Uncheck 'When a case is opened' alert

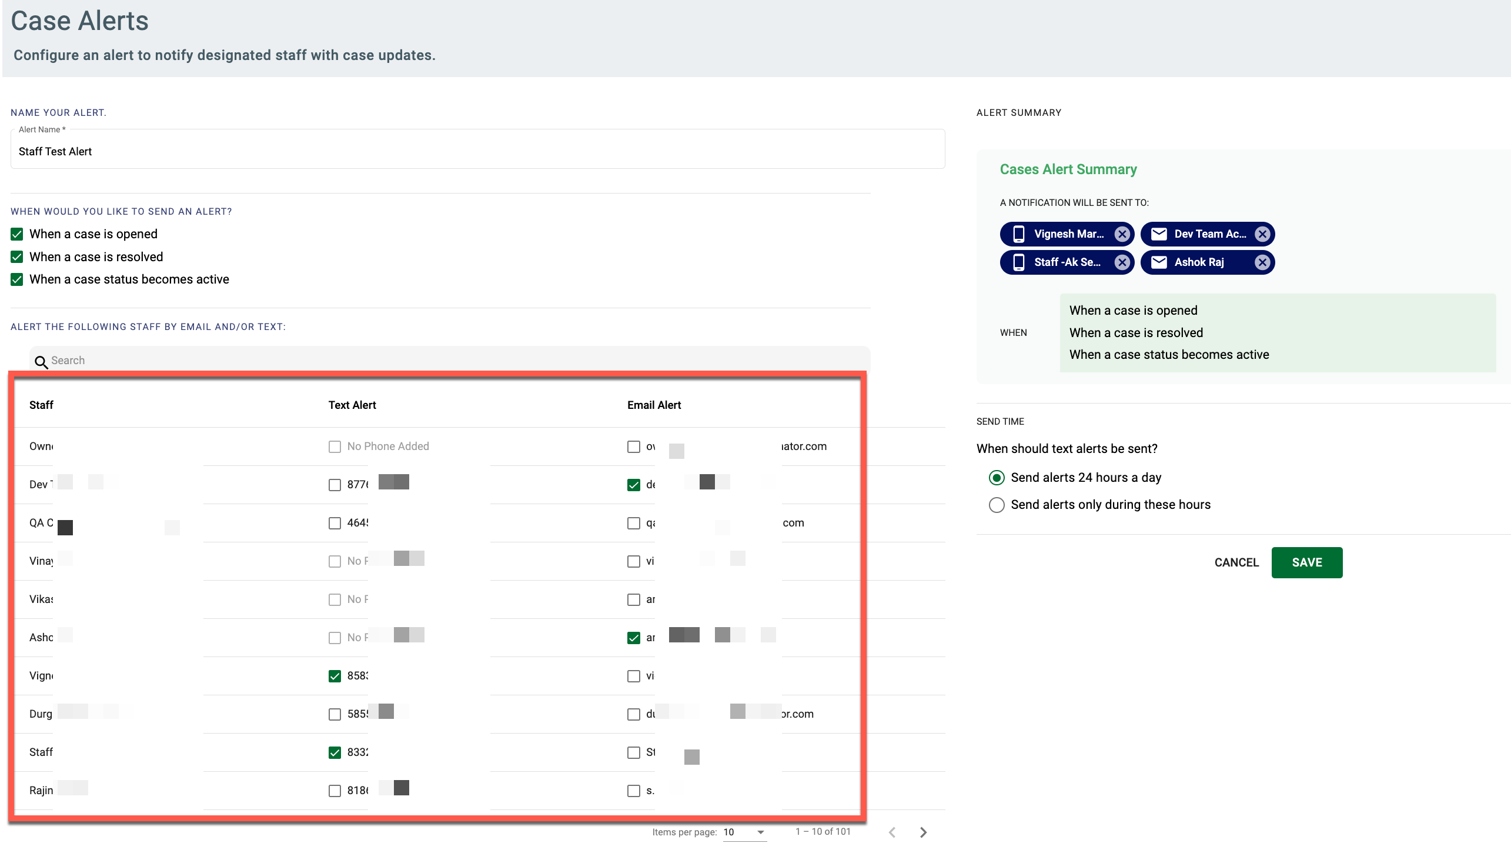16,234
